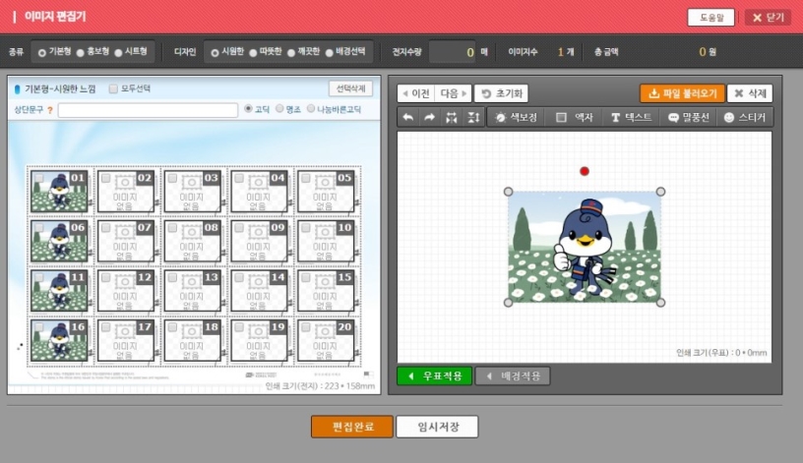Click empty stamp slot 09

pyautogui.click(x=259, y=241)
